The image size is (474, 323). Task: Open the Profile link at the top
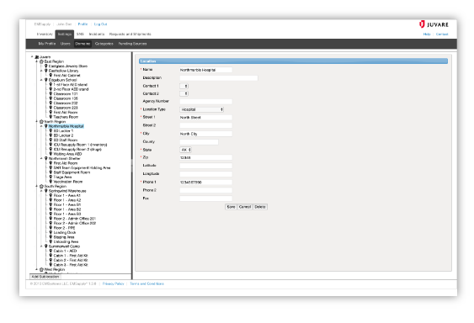click(83, 24)
